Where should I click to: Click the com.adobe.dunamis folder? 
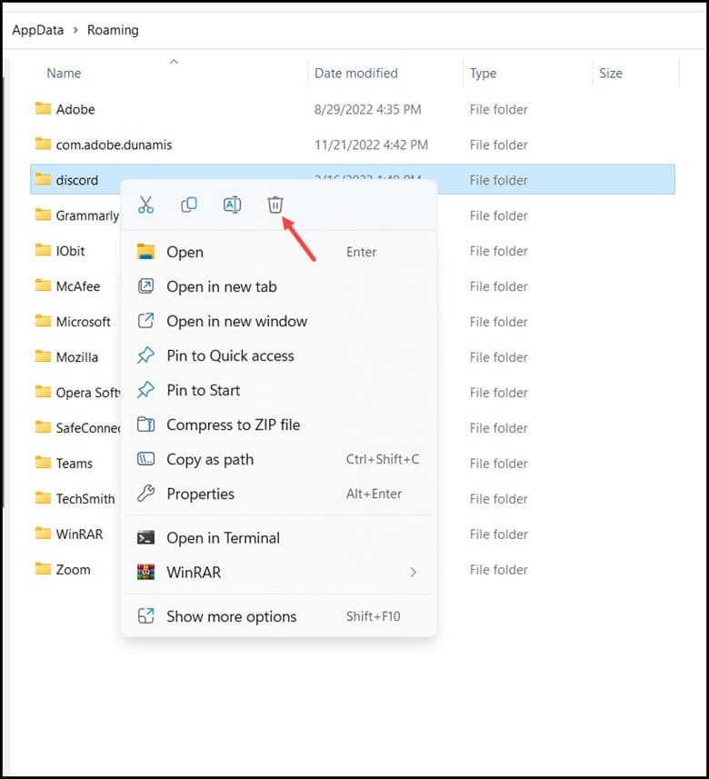click(x=114, y=145)
